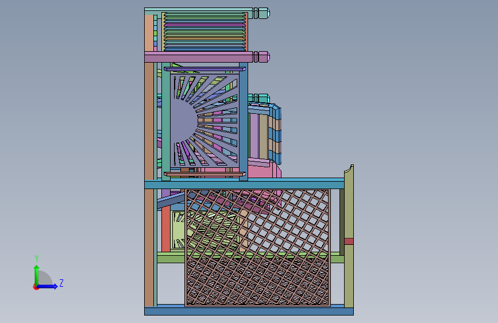Select the "Y" label on the axis triad
Image resolution: width=498 pixels, height=323 pixels.
(x=37, y=258)
